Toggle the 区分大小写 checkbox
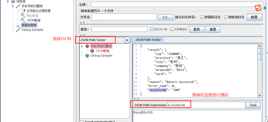 tap(152, 29)
